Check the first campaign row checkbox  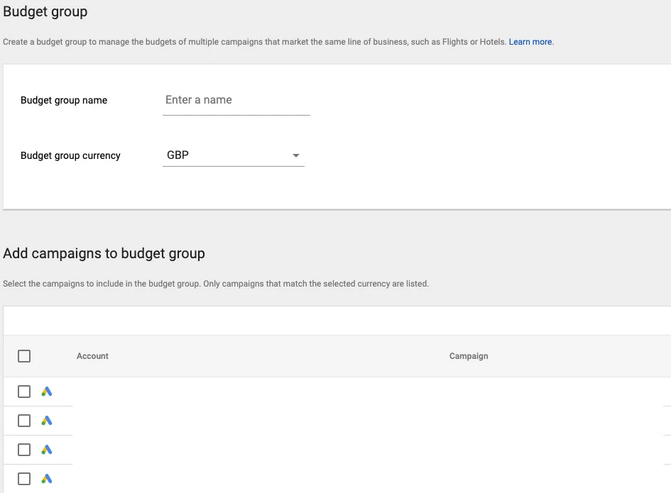pyautogui.click(x=24, y=392)
